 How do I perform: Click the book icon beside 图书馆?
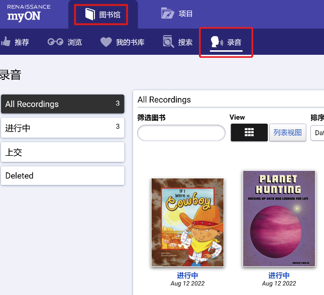tap(90, 14)
